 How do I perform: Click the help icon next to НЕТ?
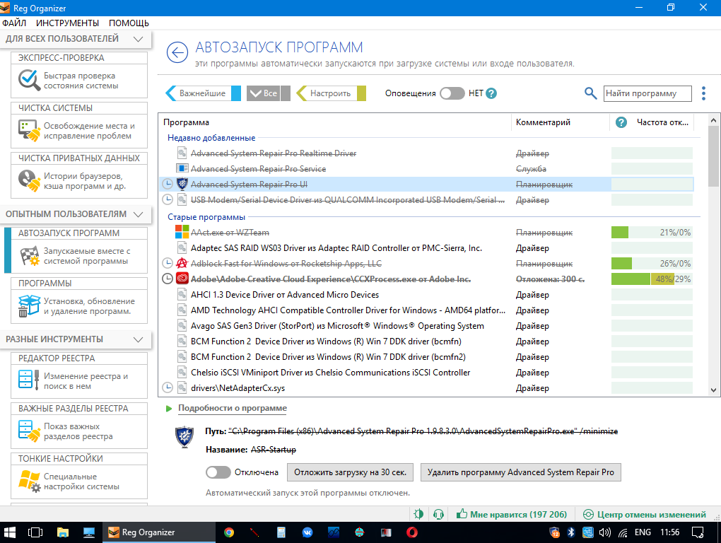pos(491,93)
